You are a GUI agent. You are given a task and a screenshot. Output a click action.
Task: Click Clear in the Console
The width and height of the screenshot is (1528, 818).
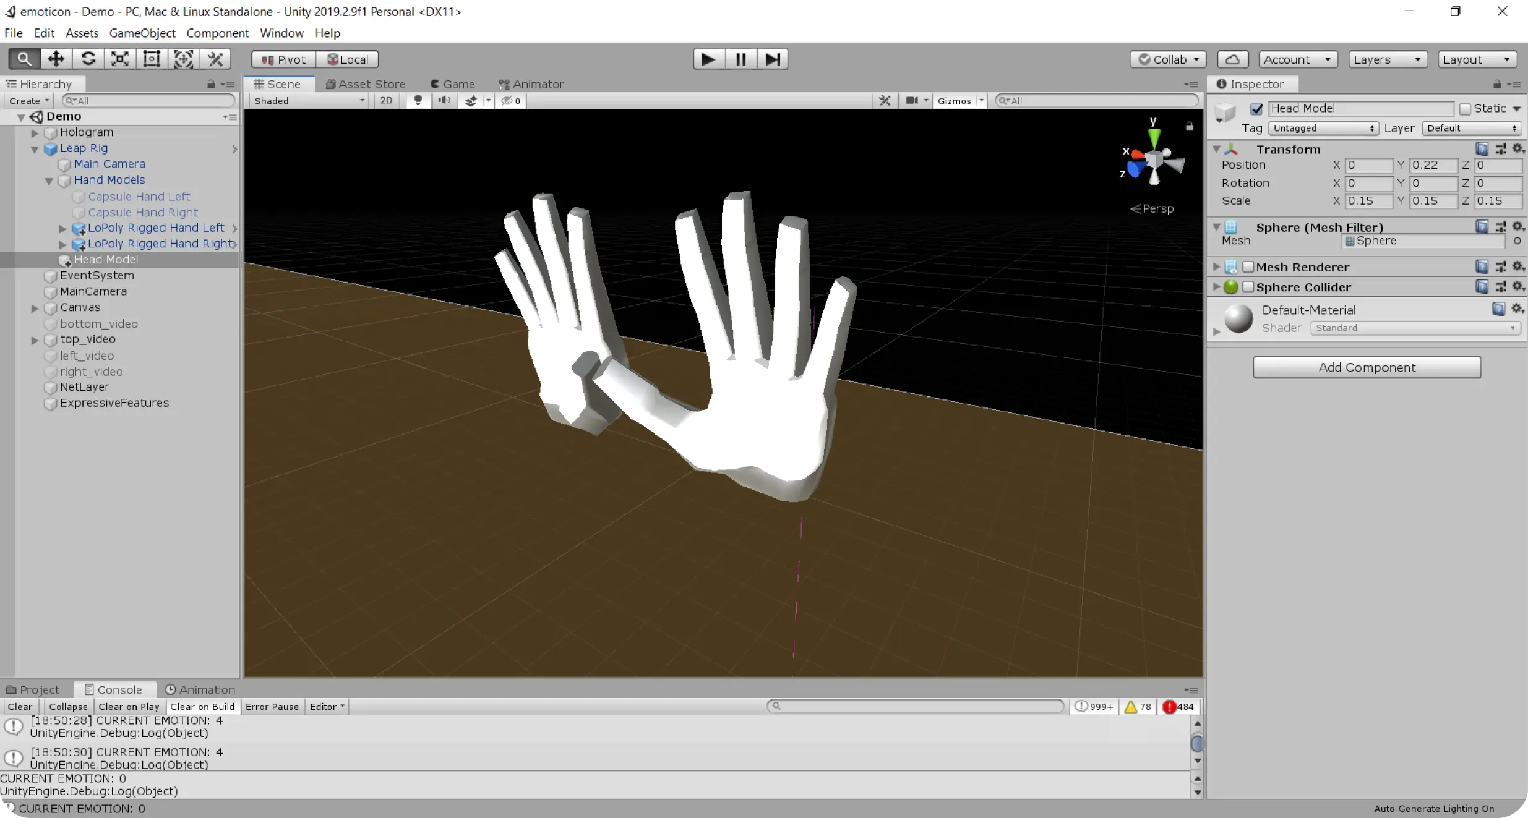20,707
